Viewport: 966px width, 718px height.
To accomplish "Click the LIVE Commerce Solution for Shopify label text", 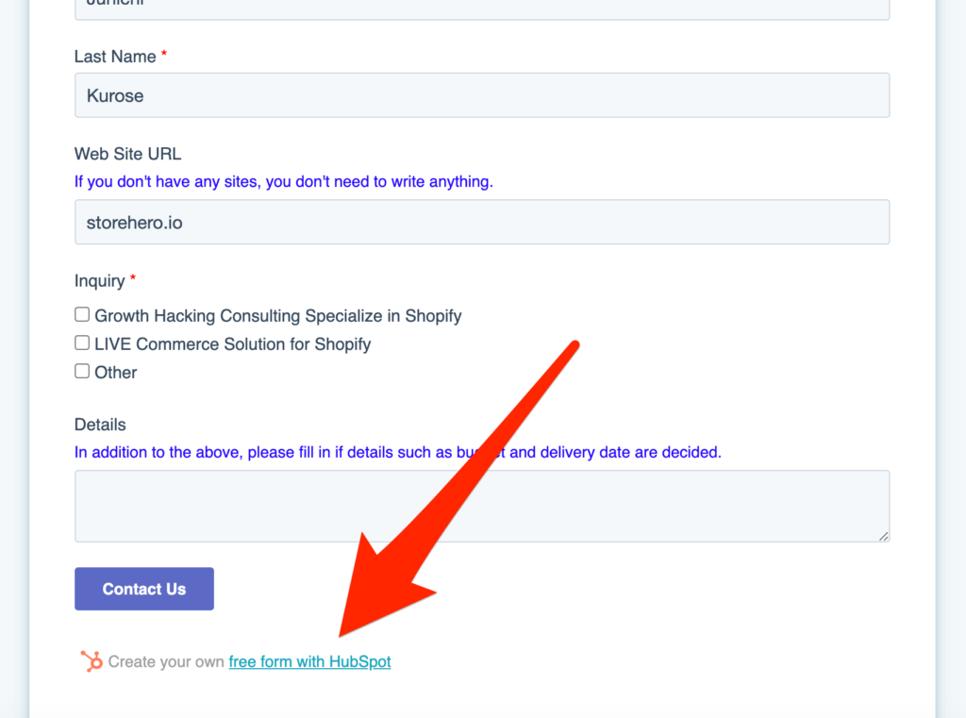I will point(232,343).
